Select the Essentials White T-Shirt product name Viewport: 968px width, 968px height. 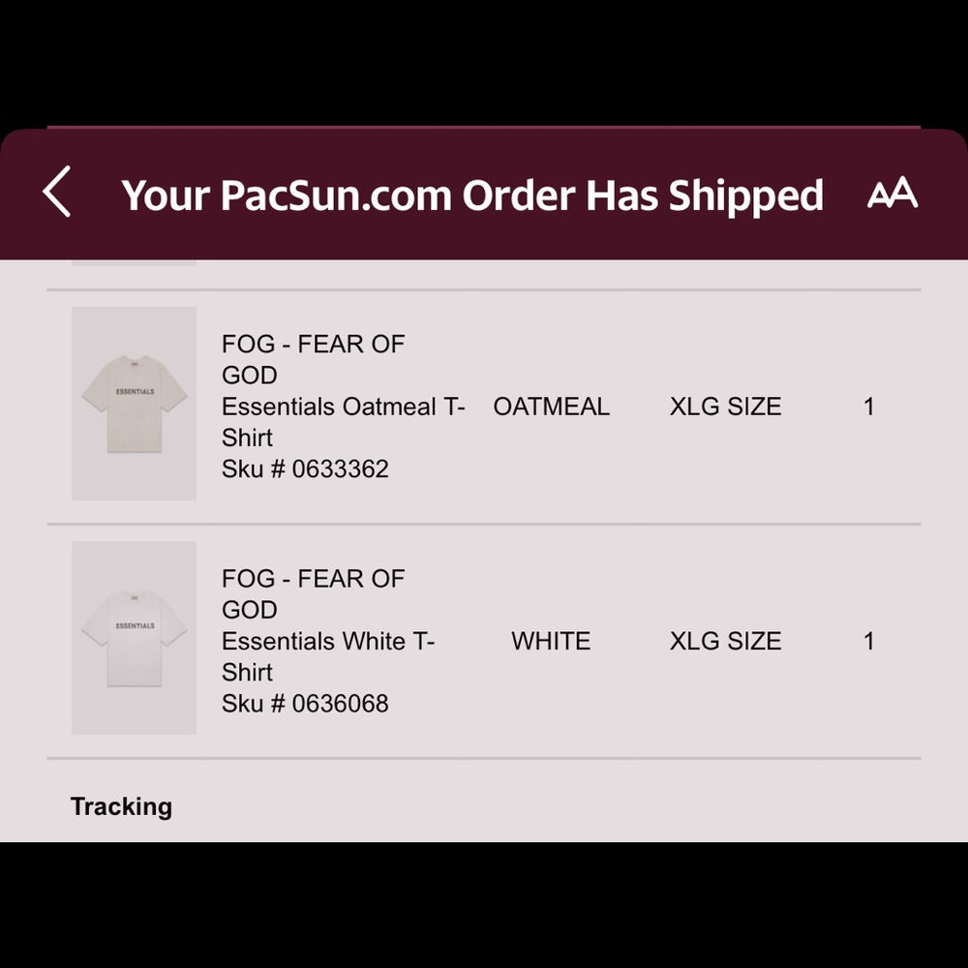[328, 656]
